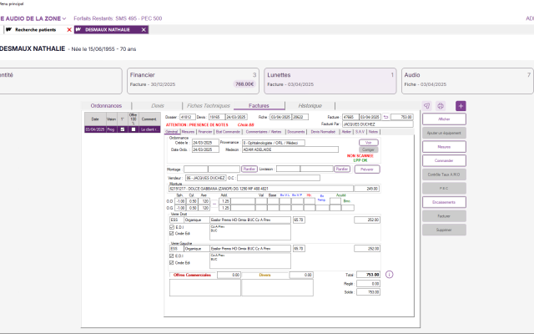Open the Devis Normalisé sub-tab
Image resolution: width=534 pixels, height=334 pixels.
point(323,132)
